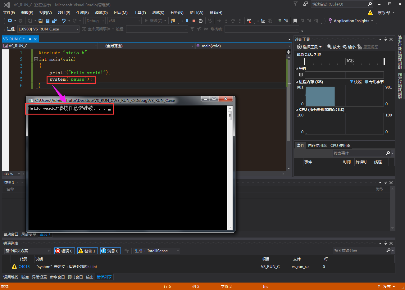405x290 pixels.
Task: Click the Save All toolbar icon
Action: pos(54,21)
